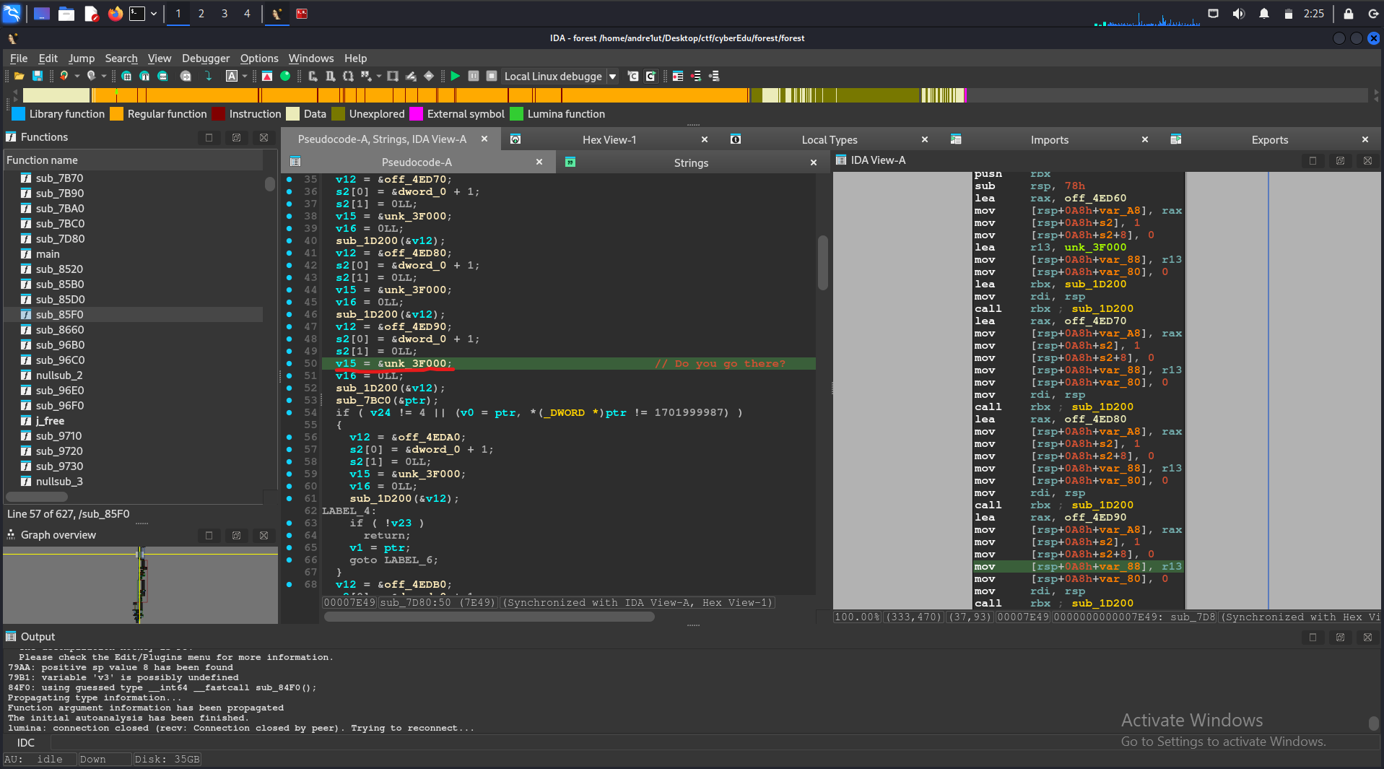1384x769 pixels.
Task: Open the File menu
Action: click(x=19, y=58)
